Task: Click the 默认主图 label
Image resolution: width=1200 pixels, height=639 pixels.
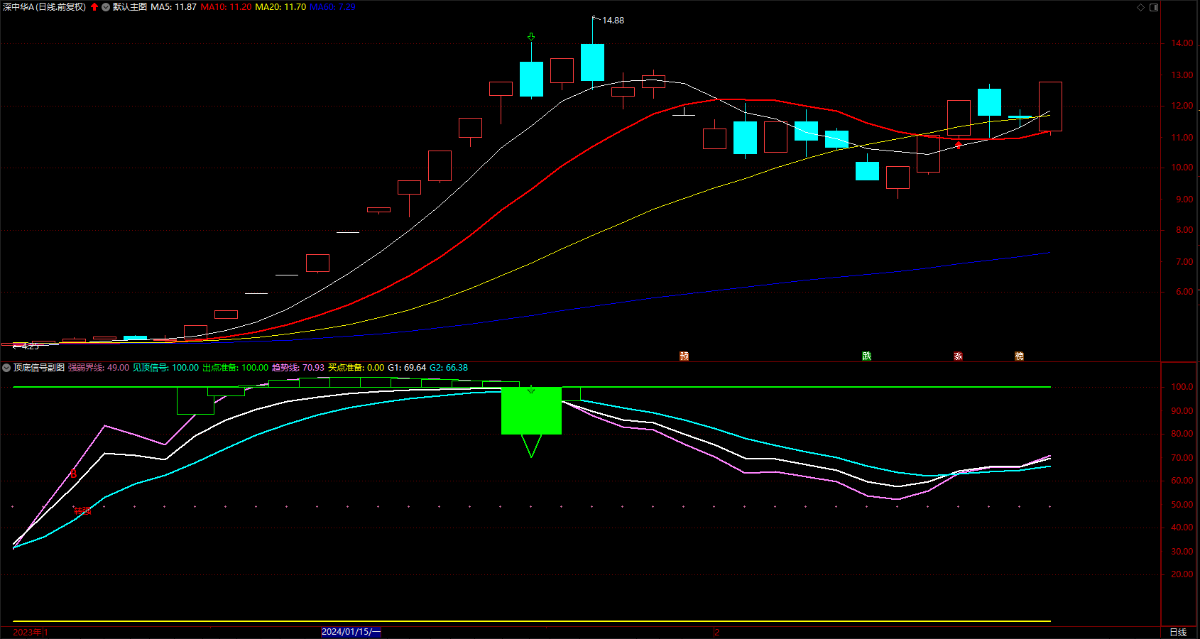Action: tap(130, 7)
